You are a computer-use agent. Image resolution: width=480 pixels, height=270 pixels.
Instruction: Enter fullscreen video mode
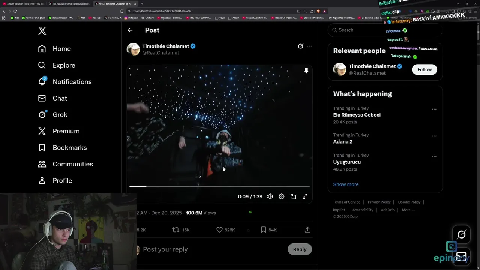tap(305, 196)
